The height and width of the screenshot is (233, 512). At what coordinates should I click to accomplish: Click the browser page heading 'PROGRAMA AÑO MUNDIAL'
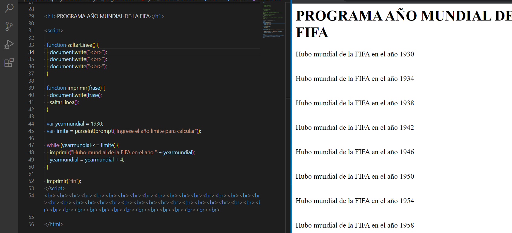[404, 24]
